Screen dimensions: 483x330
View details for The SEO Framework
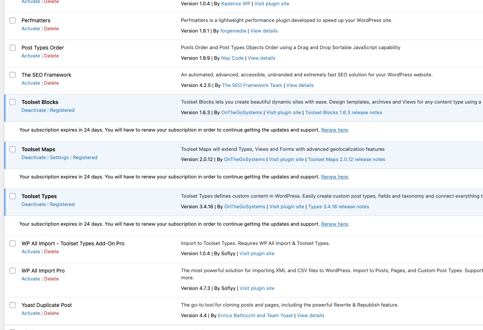(300, 85)
